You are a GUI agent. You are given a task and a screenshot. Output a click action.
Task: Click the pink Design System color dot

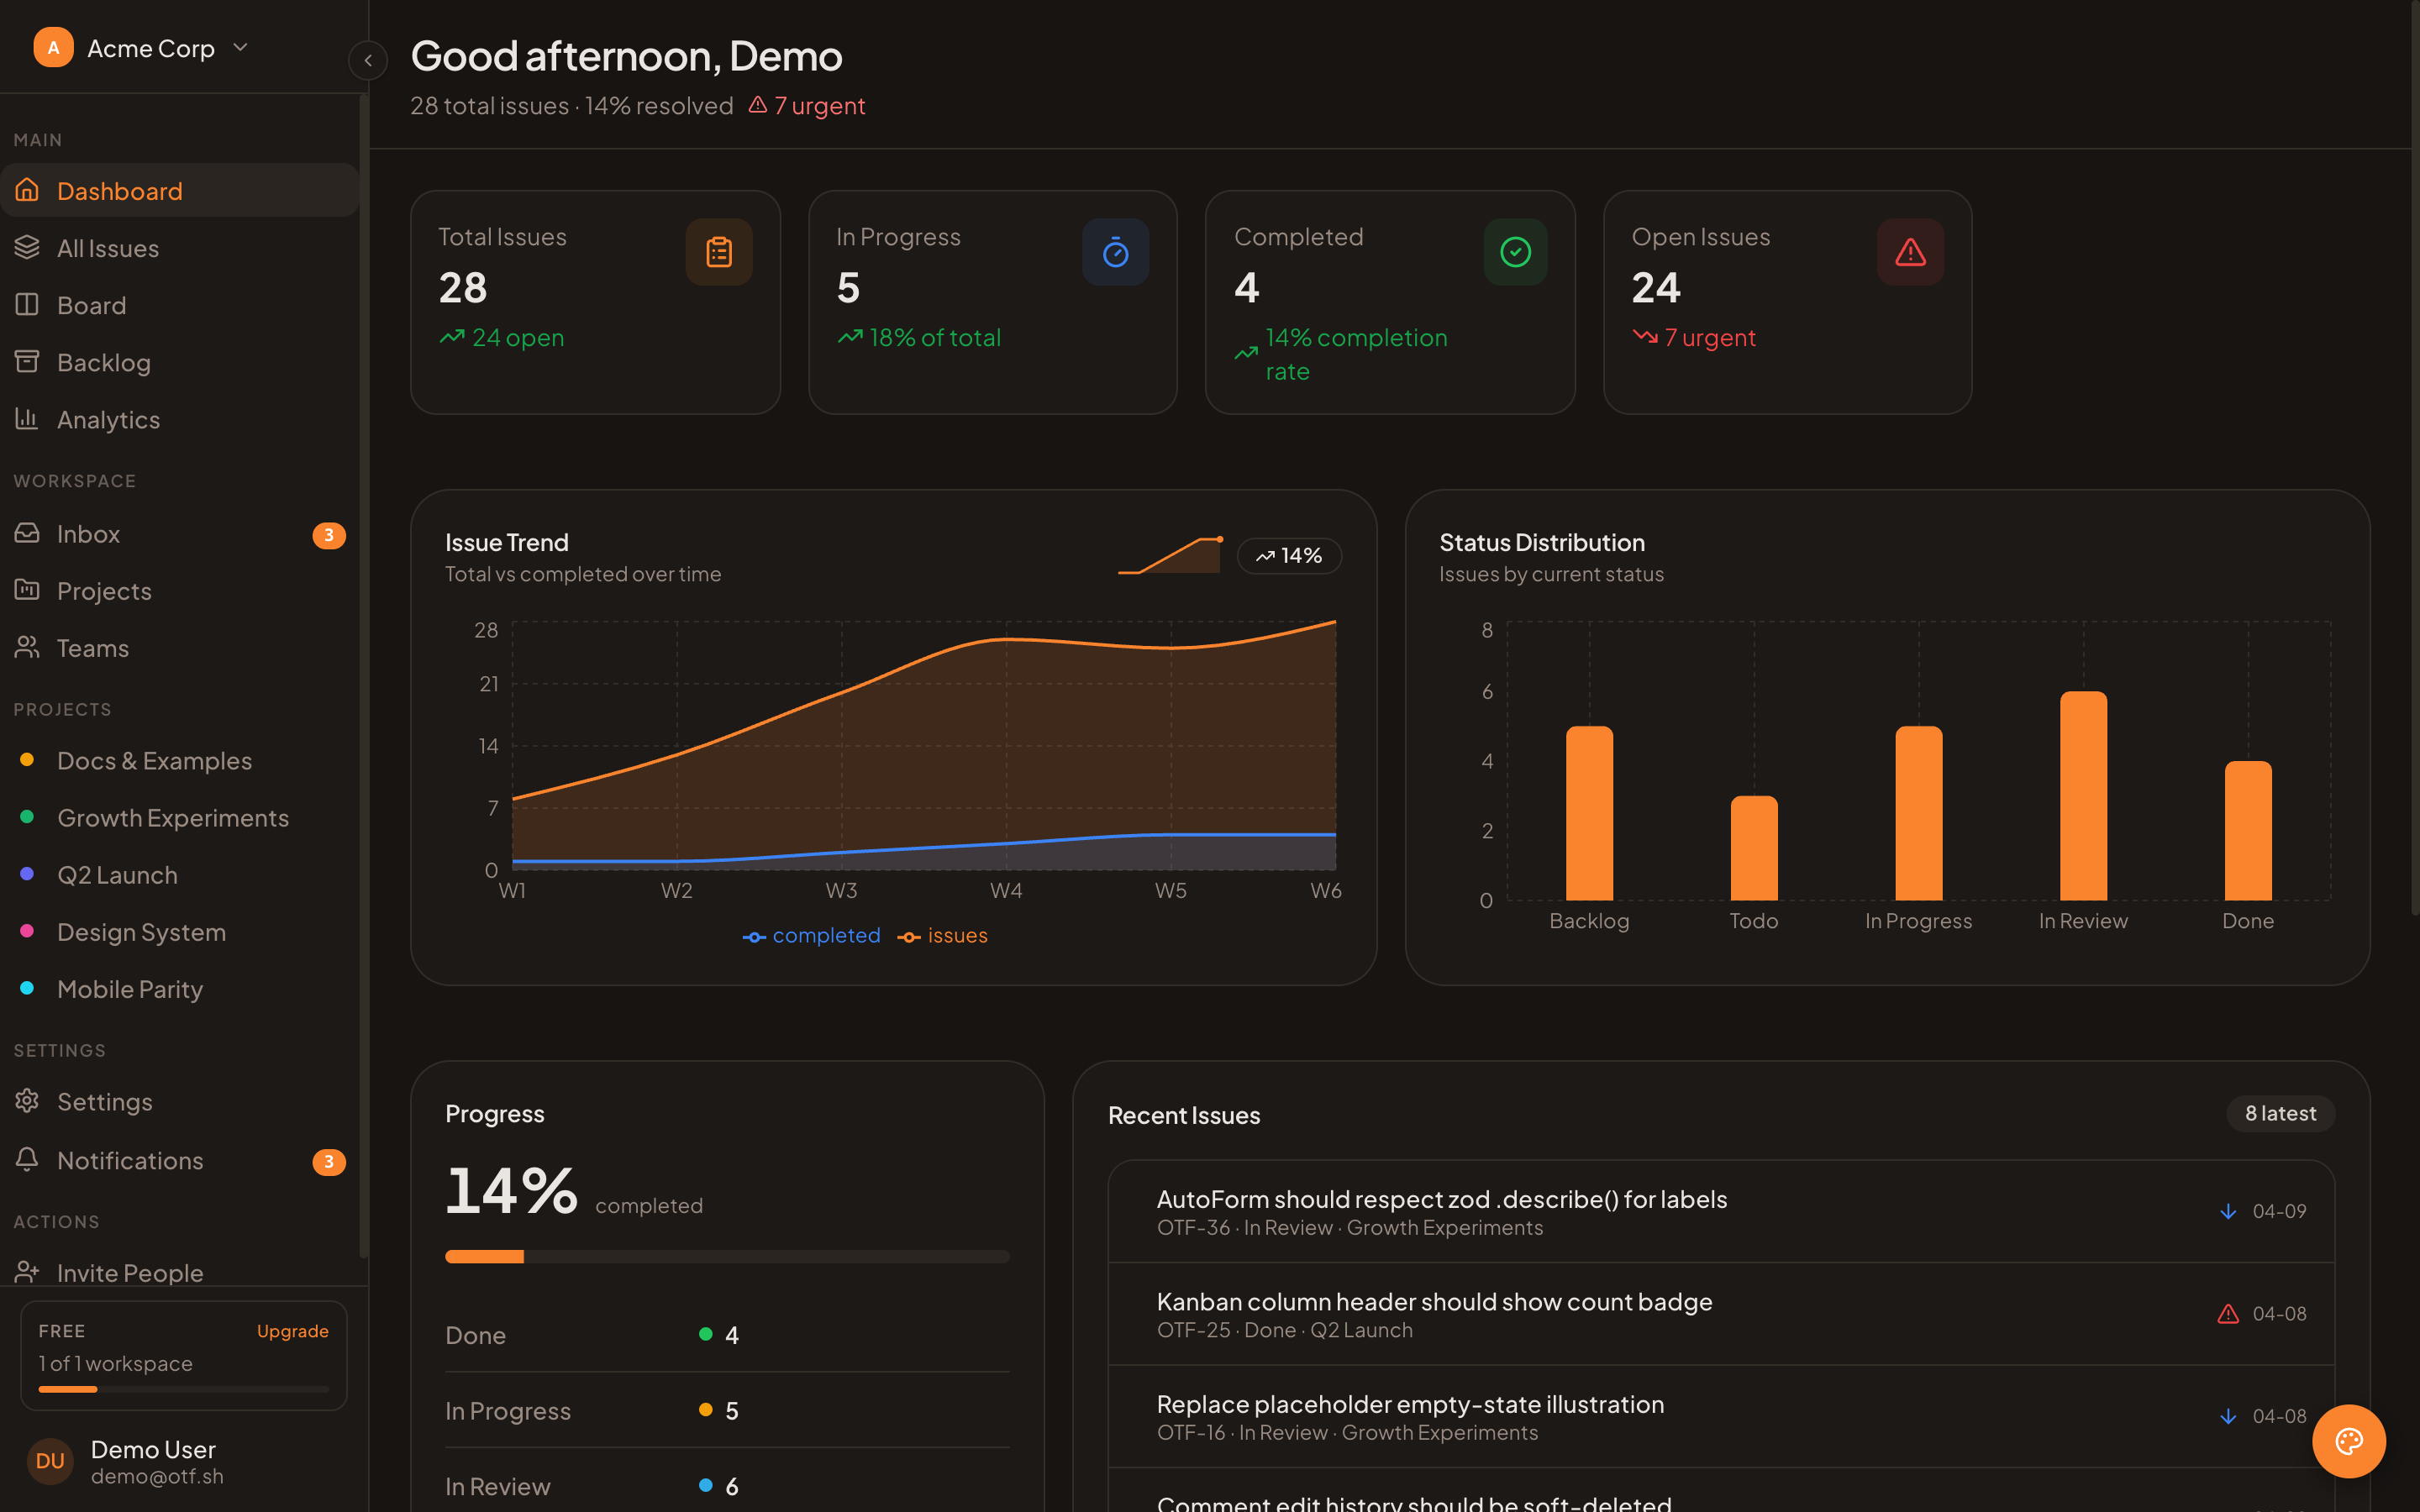(x=27, y=930)
